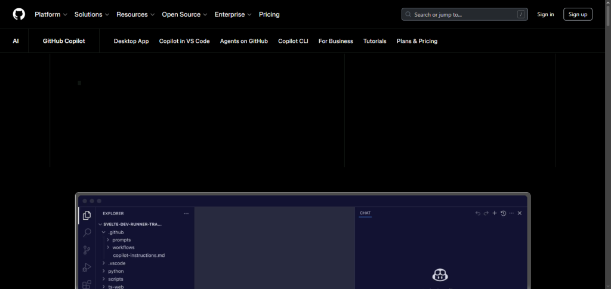Screen dimensions: 611x289
Task: Click the redo arrow in Chat panel
Action: (x=486, y=213)
